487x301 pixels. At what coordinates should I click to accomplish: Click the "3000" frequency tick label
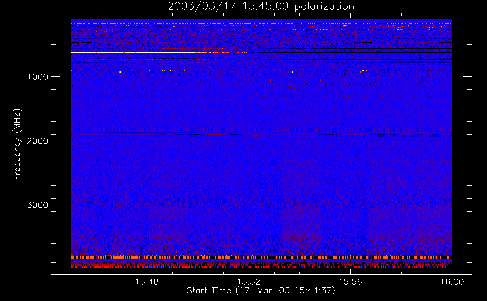[x=38, y=205]
